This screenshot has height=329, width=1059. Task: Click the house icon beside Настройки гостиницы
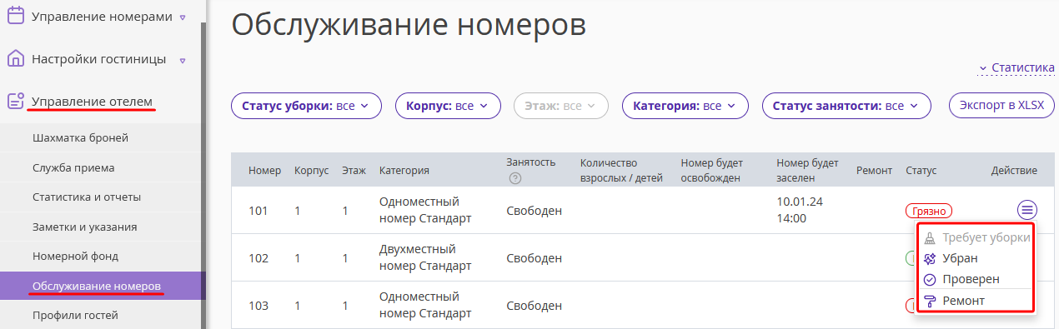tap(15, 59)
